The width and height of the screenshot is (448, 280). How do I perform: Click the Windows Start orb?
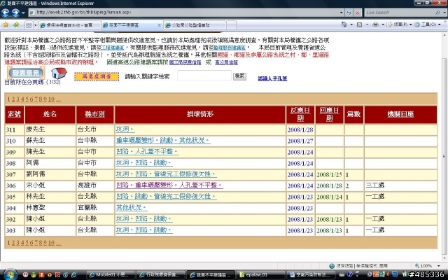10,275
